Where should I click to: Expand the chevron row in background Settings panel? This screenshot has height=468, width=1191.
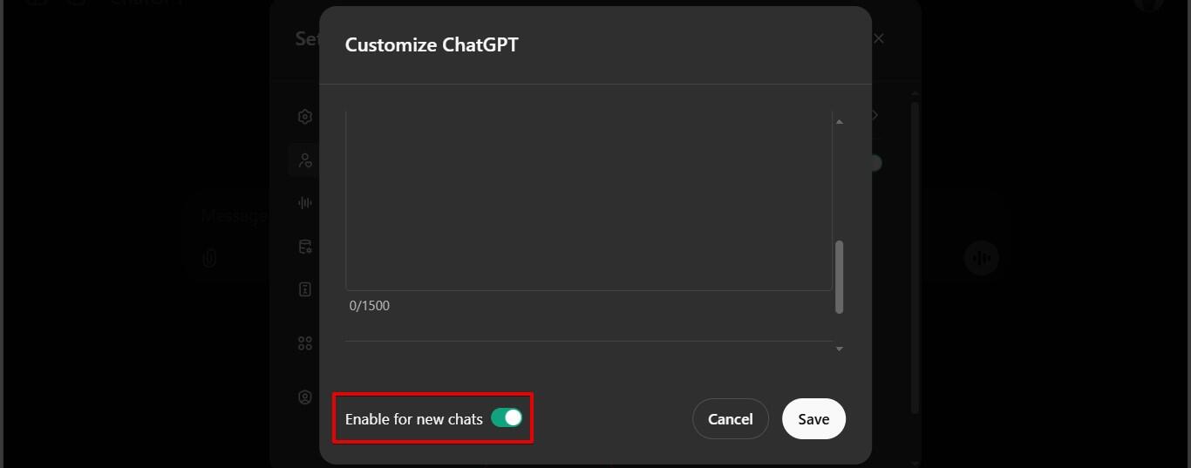(x=875, y=115)
